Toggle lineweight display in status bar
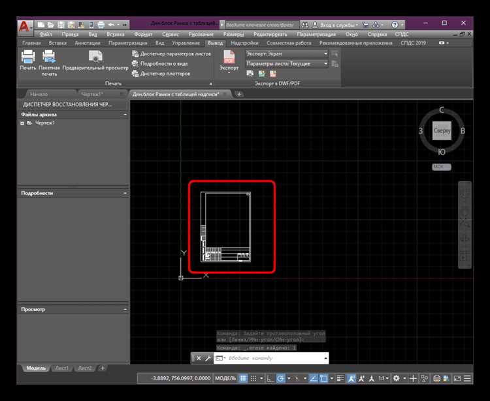Screen dimensions: 490x401 pyautogui.click(x=340, y=379)
